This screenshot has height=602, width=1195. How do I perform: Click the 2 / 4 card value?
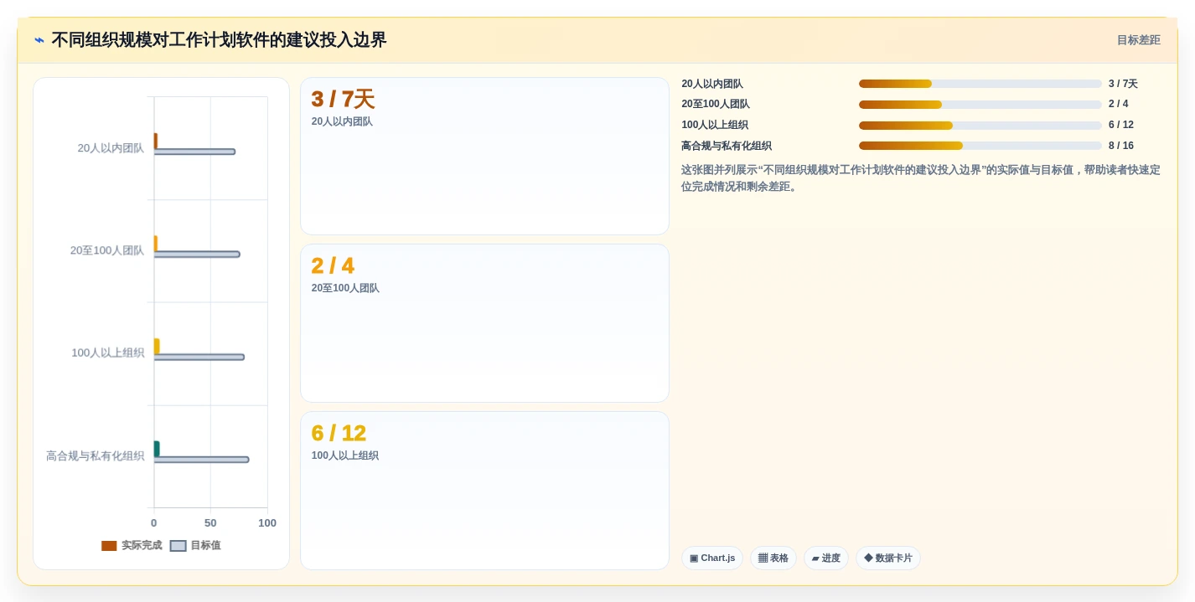pos(333,266)
